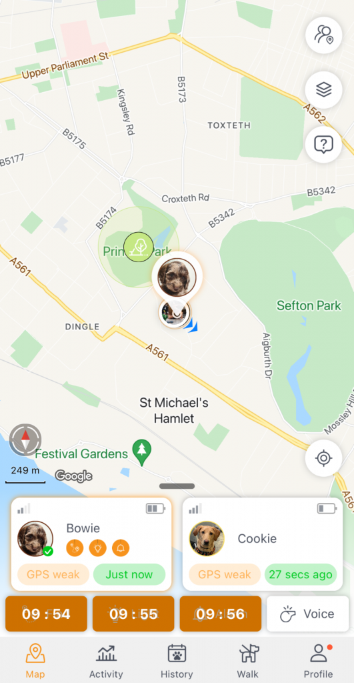Open the History tab
This screenshot has height=683, width=354.
pos(177,661)
